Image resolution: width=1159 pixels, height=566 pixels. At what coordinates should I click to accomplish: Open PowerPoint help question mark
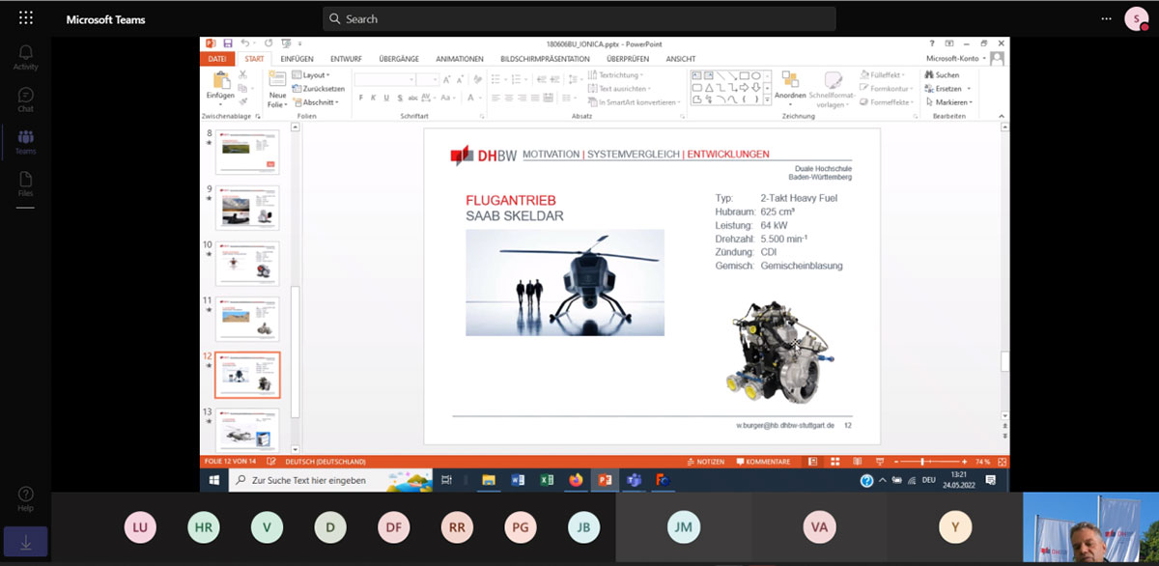tap(932, 43)
